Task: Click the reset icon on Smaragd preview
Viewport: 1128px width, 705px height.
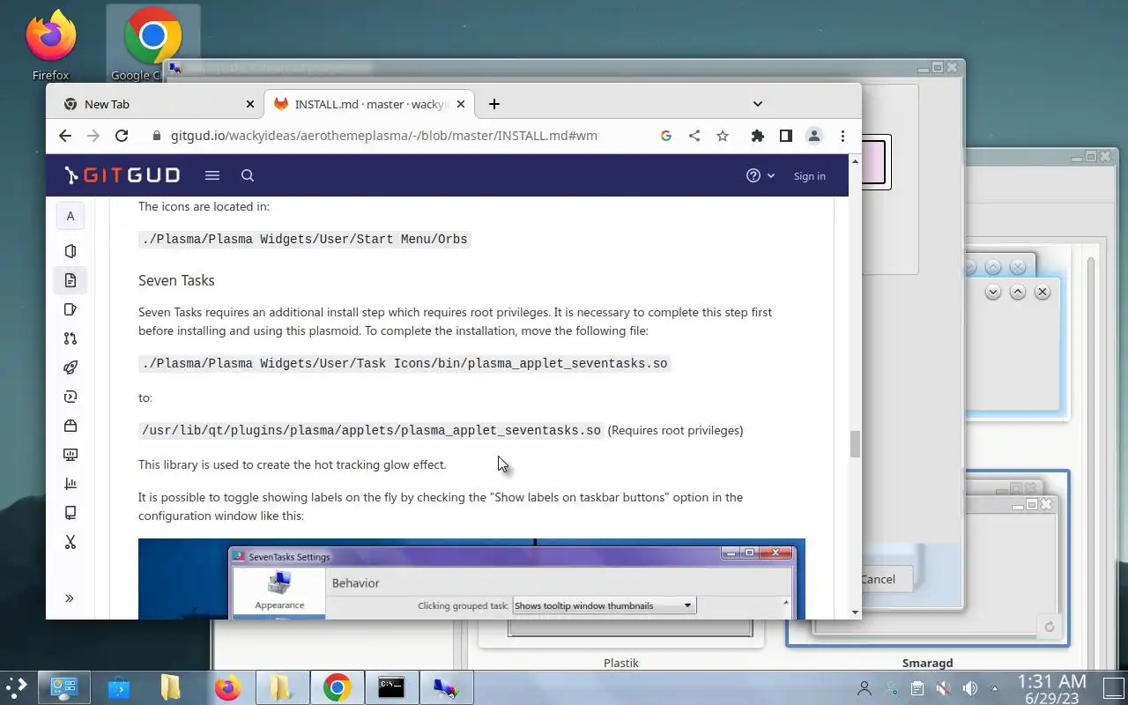Action: (1049, 627)
